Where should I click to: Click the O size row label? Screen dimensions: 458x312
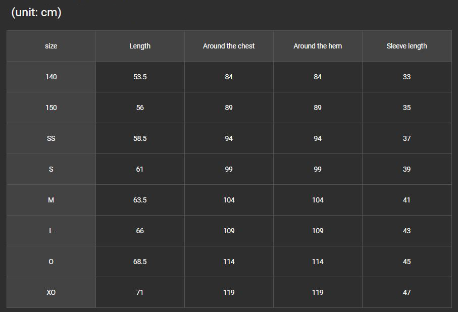pyautogui.click(x=51, y=262)
